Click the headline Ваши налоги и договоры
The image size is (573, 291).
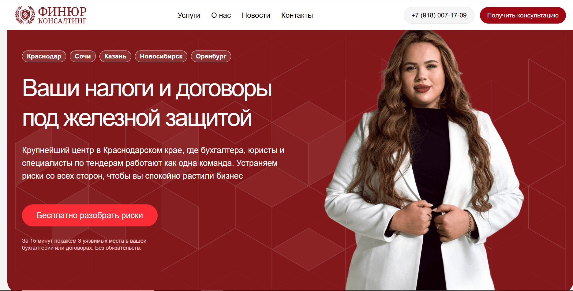pos(147,89)
